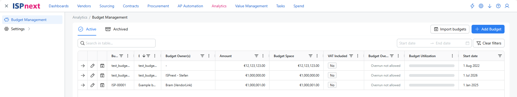Click the utilization bar in the ISP-00001 row

432,85
